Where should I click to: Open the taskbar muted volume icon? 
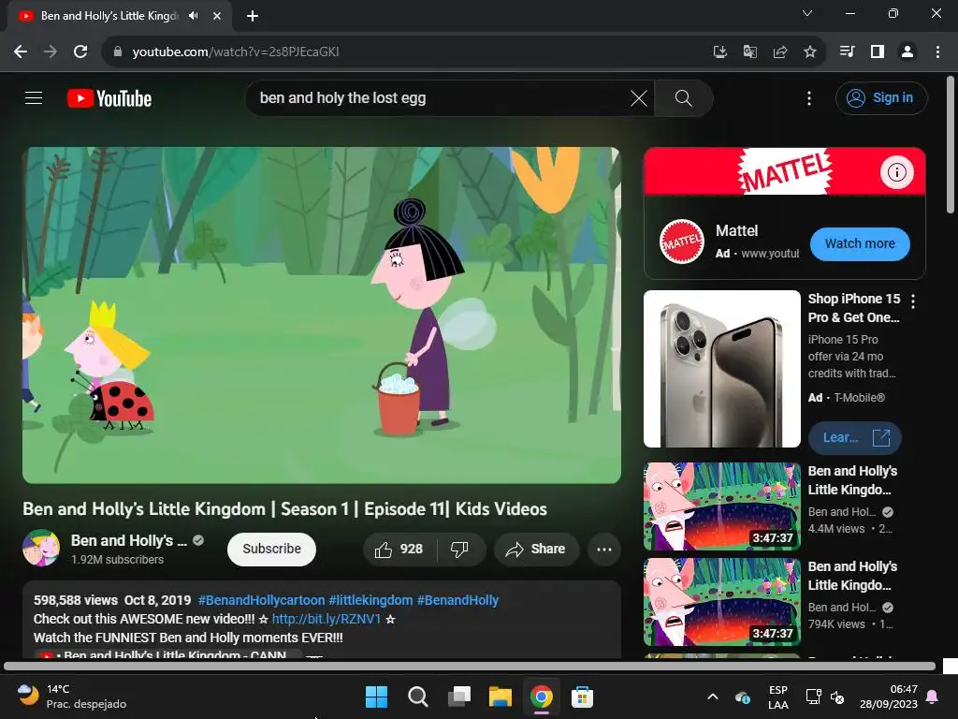tap(837, 697)
